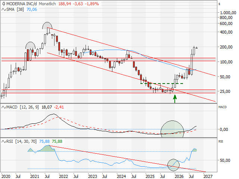Screen dimensions: 239x179
Task: Click the 50,00 price axis label
Action: (225, 77)
